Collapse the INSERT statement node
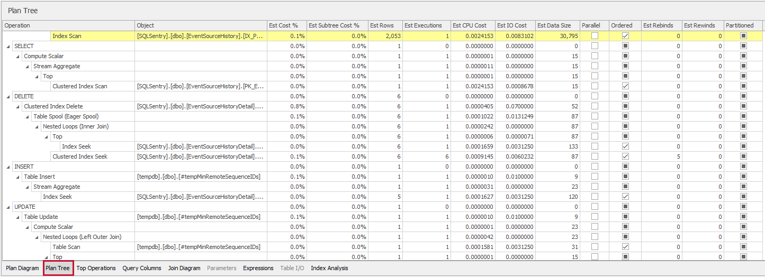765x277 pixels. 8,167
